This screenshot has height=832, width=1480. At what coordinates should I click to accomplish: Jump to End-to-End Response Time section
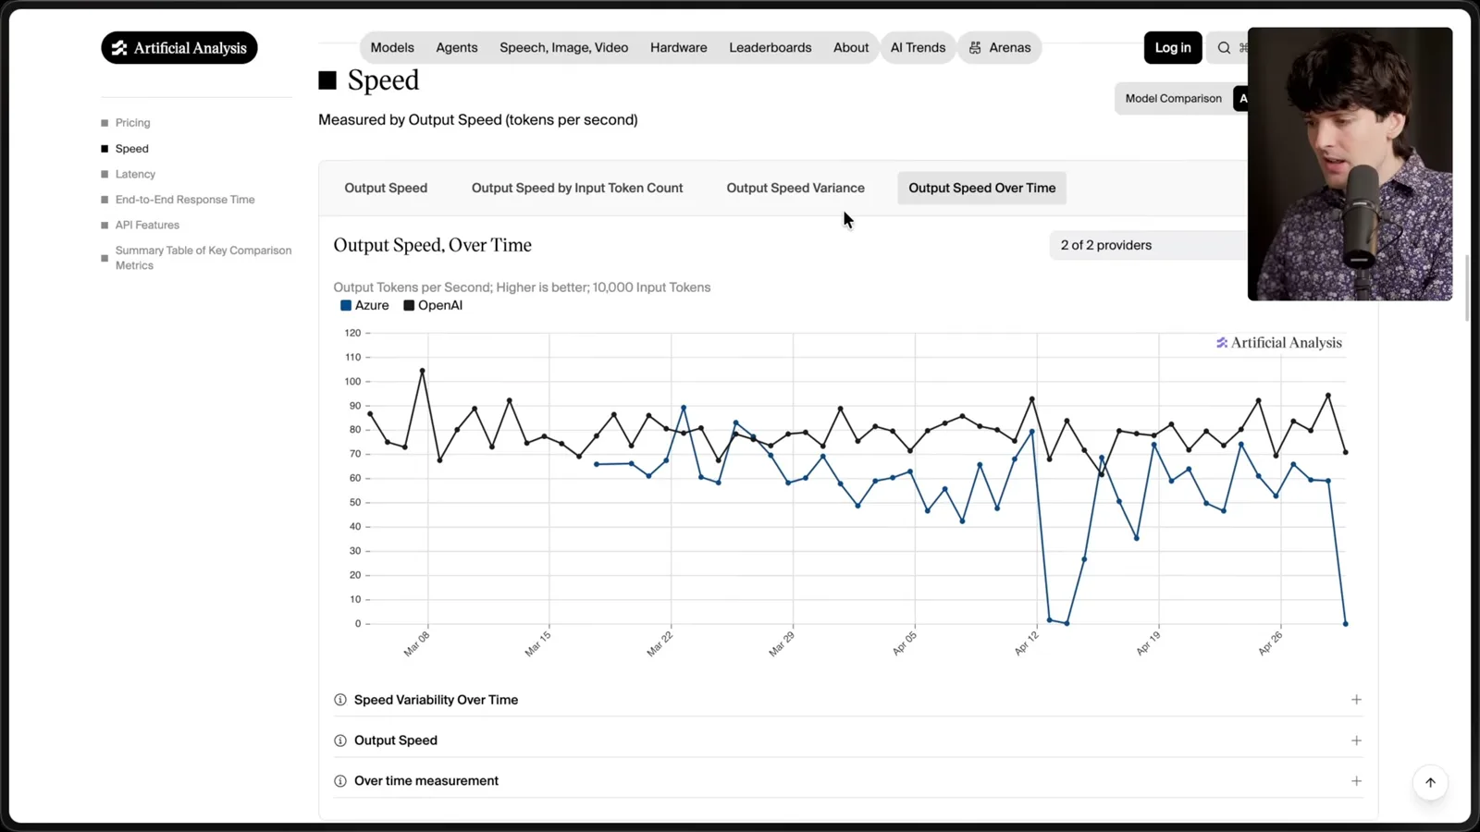coord(185,200)
